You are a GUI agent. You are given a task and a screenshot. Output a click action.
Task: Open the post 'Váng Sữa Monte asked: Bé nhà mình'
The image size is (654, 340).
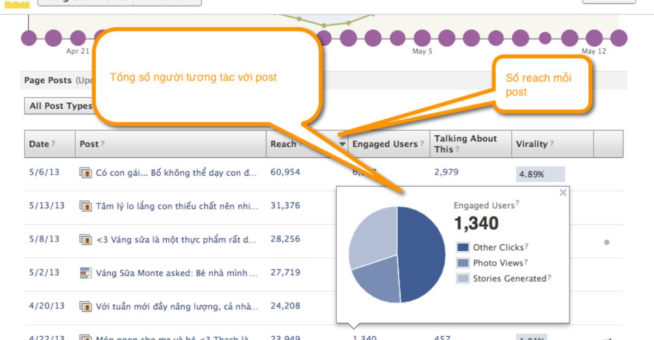[177, 273]
